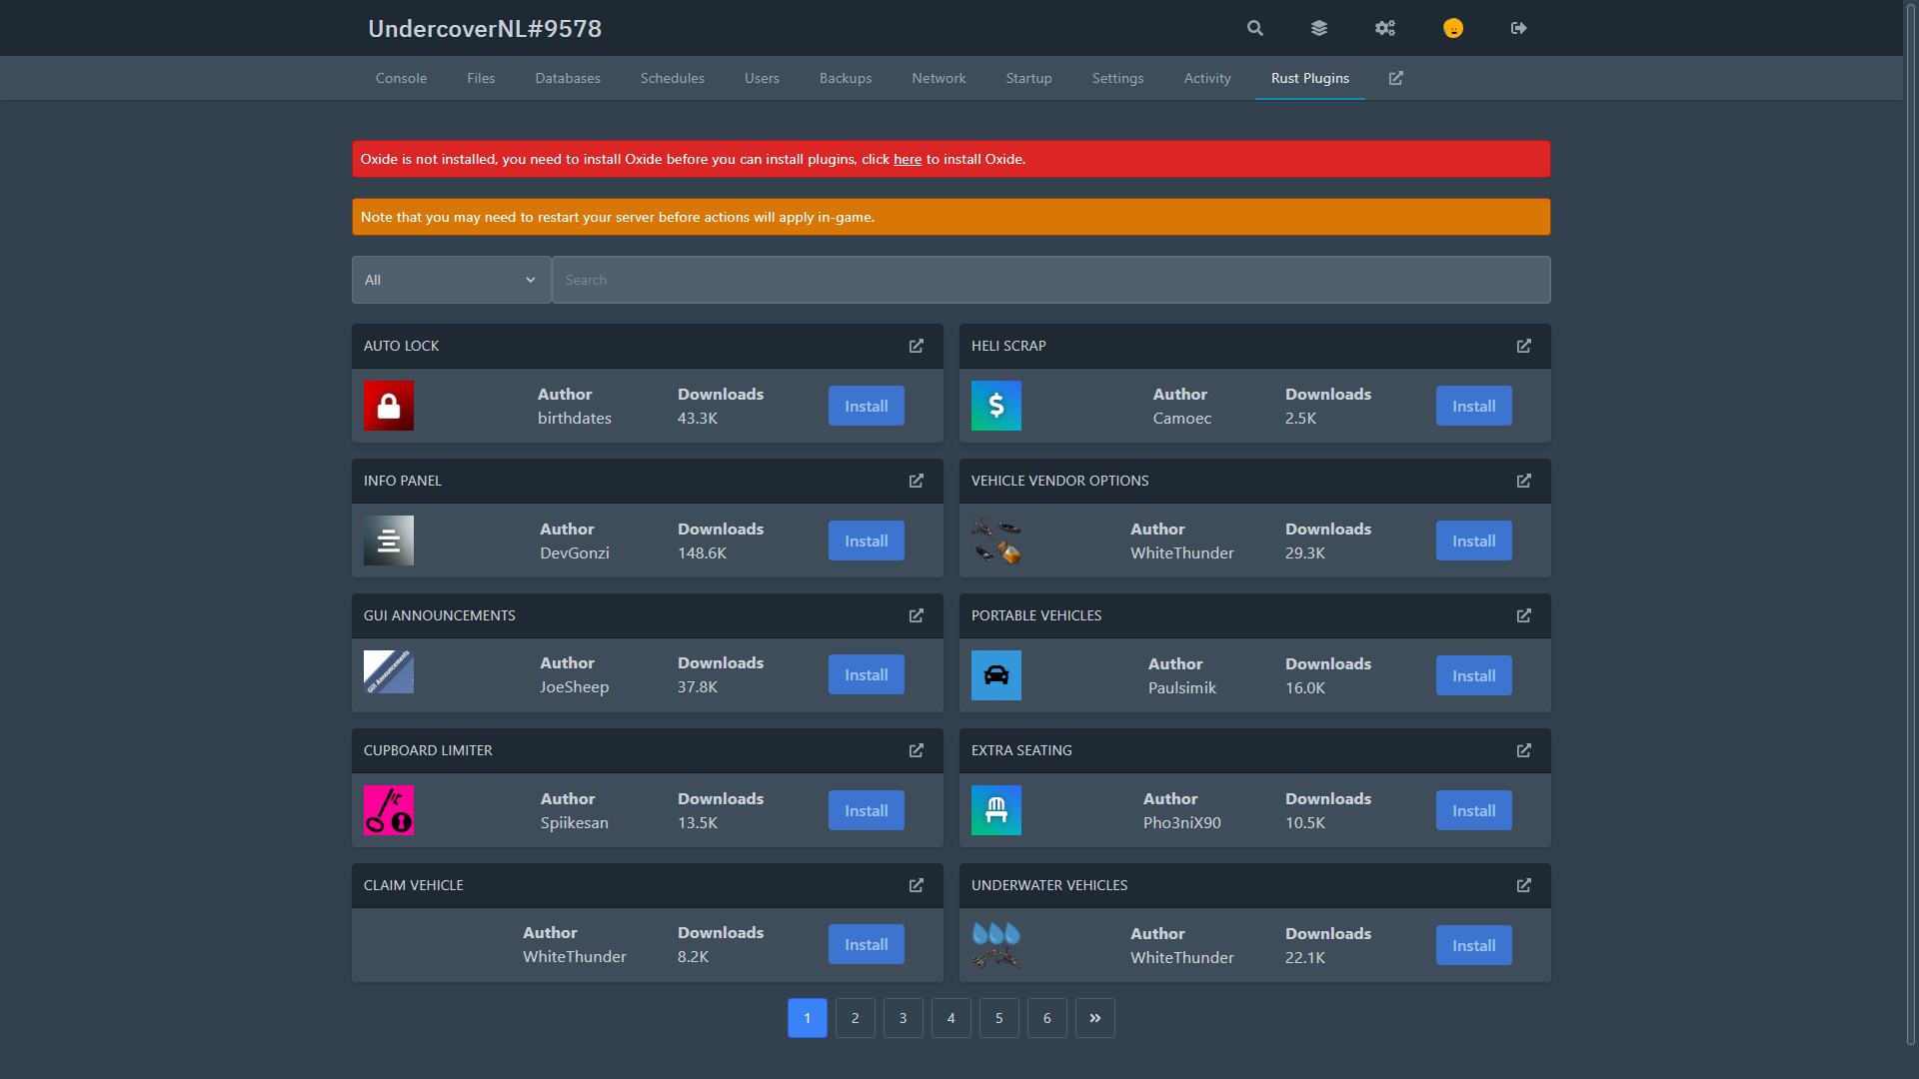This screenshot has height=1079, width=1919.
Task: Click the Cupboard Limiter pink thumbnail
Action: tap(389, 810)
